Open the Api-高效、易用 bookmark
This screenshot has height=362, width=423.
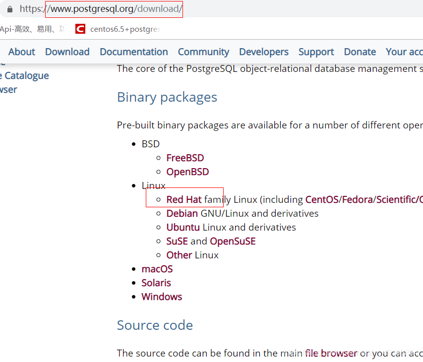click(32, 29)
